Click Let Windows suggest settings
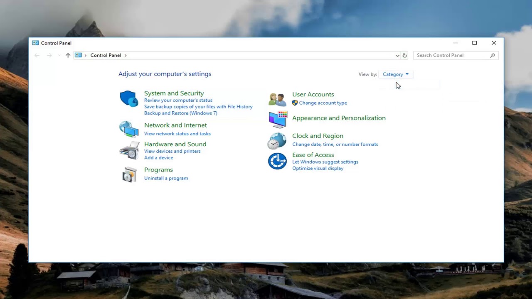Screen dimensions: 532x299 [325, 162]
